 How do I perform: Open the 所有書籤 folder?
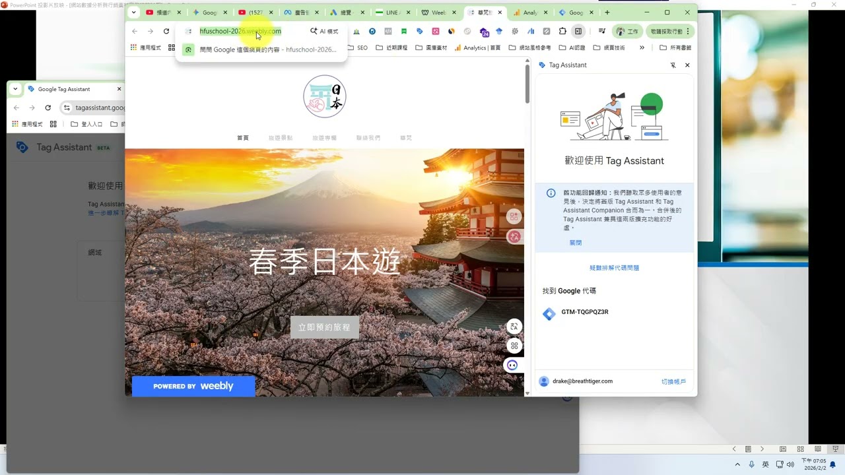pyautogui.click(x=675, y=47)
